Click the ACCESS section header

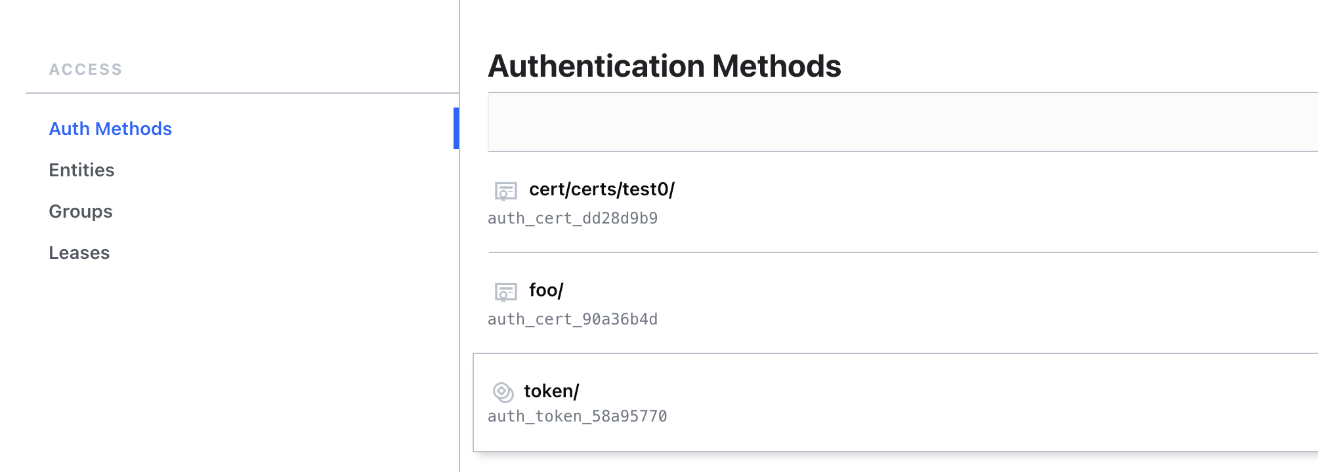tap(86, 69)
